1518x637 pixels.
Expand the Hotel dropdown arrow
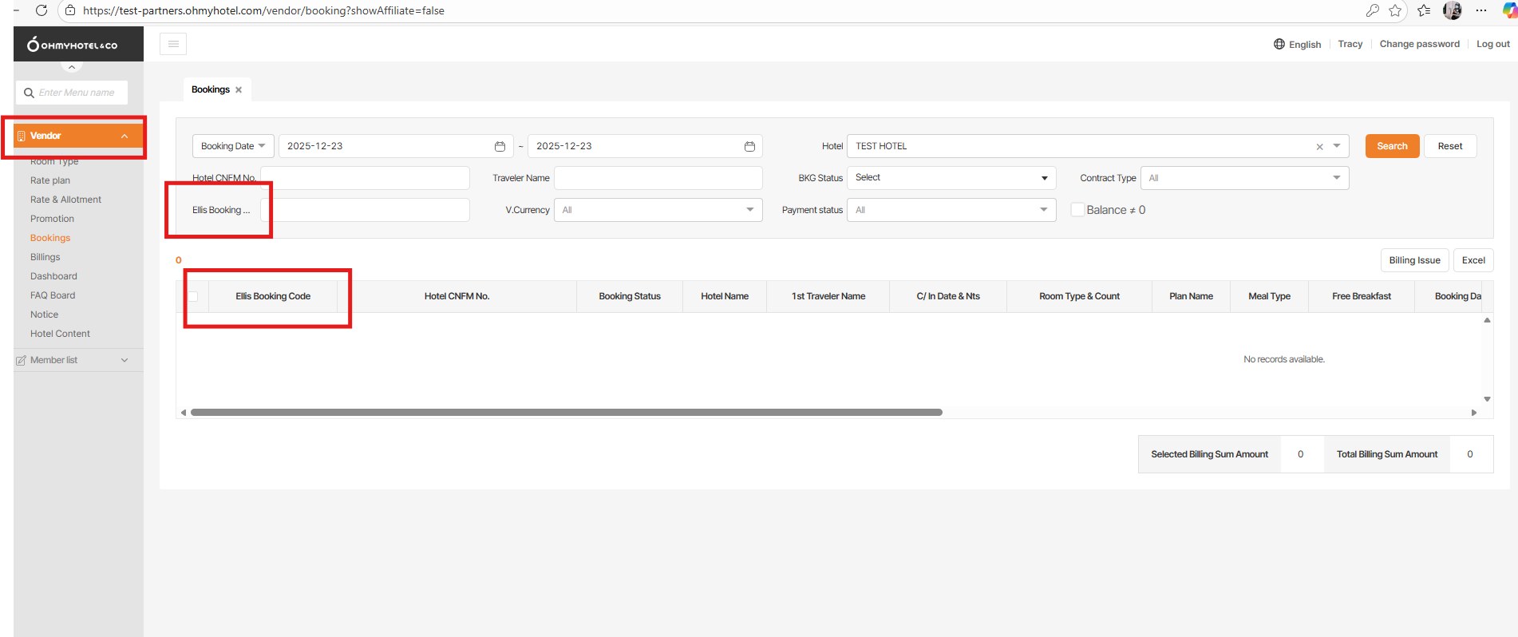coord(1337,146)
